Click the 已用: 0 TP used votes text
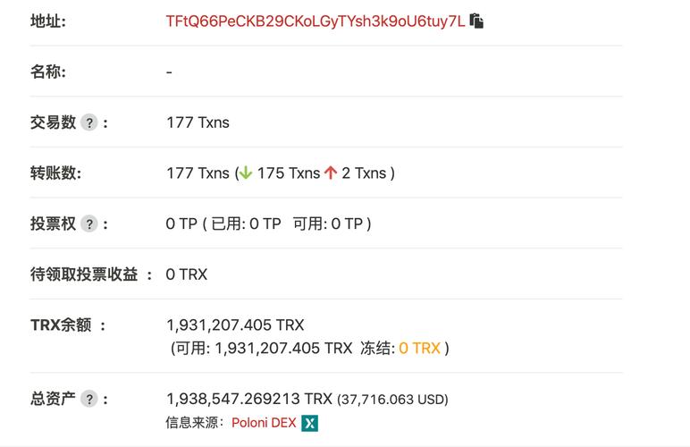 246,223
